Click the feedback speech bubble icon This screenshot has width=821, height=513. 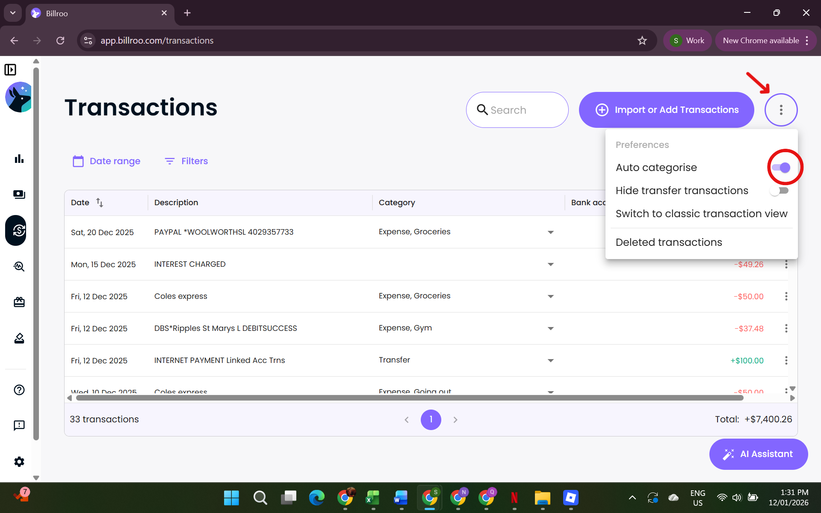click(x=19, y=425)
